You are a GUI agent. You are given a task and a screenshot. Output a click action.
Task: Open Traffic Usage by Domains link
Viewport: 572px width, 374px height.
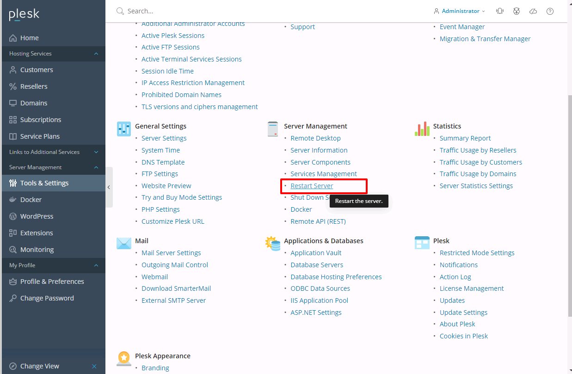click(478, 174)
